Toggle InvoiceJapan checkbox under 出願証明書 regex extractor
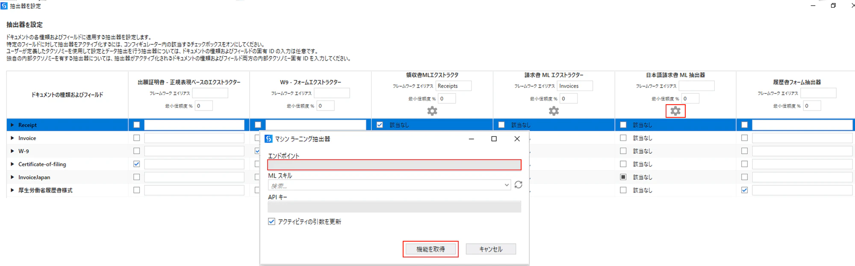Image resolution: width=855 pixels, height=266 pixels. pyautogui.click(x=136, y=177)
